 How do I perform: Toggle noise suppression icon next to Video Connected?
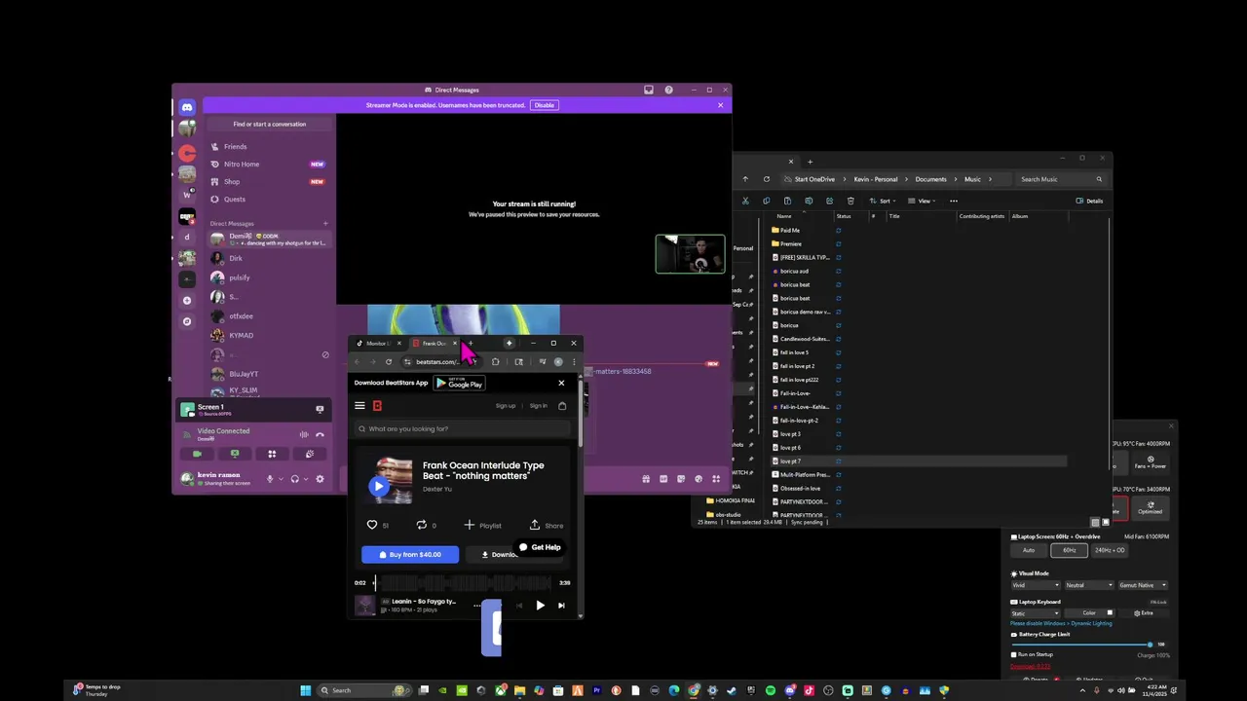click(x=304, y=434)
